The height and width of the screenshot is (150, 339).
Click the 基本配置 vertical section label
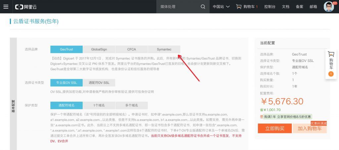(13, 106)
